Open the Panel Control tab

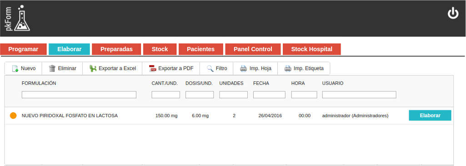[253, 49]
